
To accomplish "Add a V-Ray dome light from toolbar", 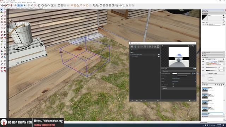I will (x=87, y=5).
